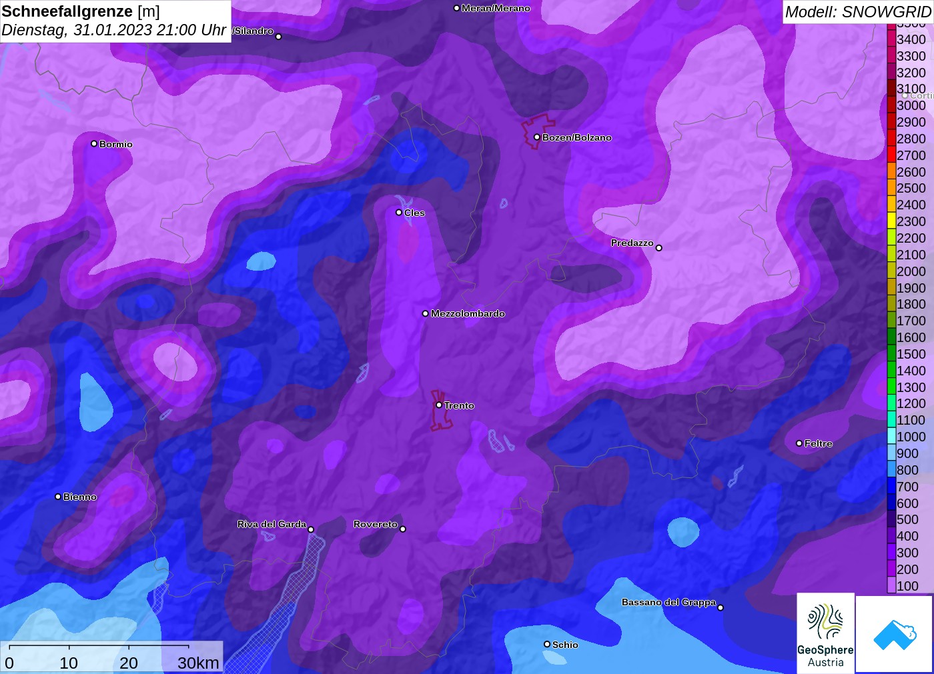Click the Mezzolombardo town label

coord(468,313)
